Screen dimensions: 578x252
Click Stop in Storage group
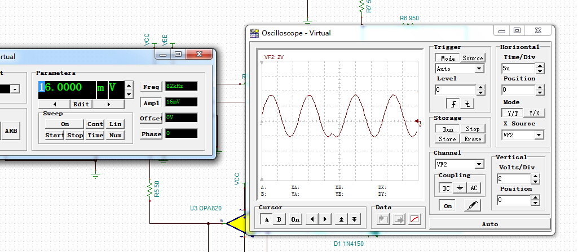[x=472, y=129]
